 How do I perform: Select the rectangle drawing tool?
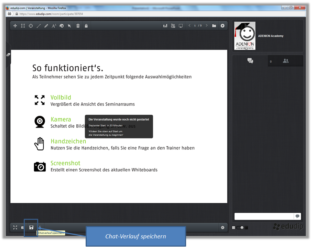23,26
